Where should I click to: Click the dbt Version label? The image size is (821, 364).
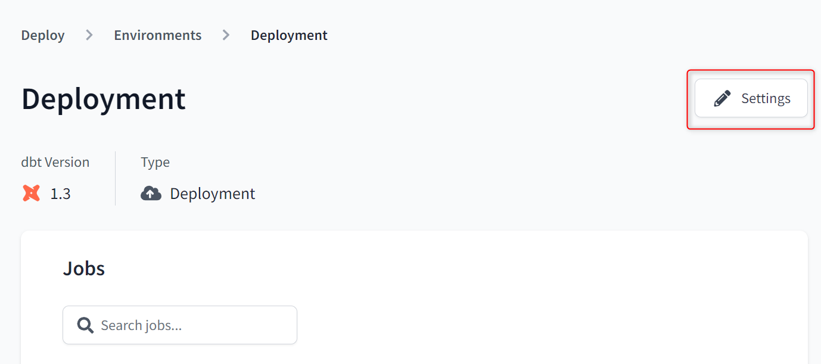point(55,162)
